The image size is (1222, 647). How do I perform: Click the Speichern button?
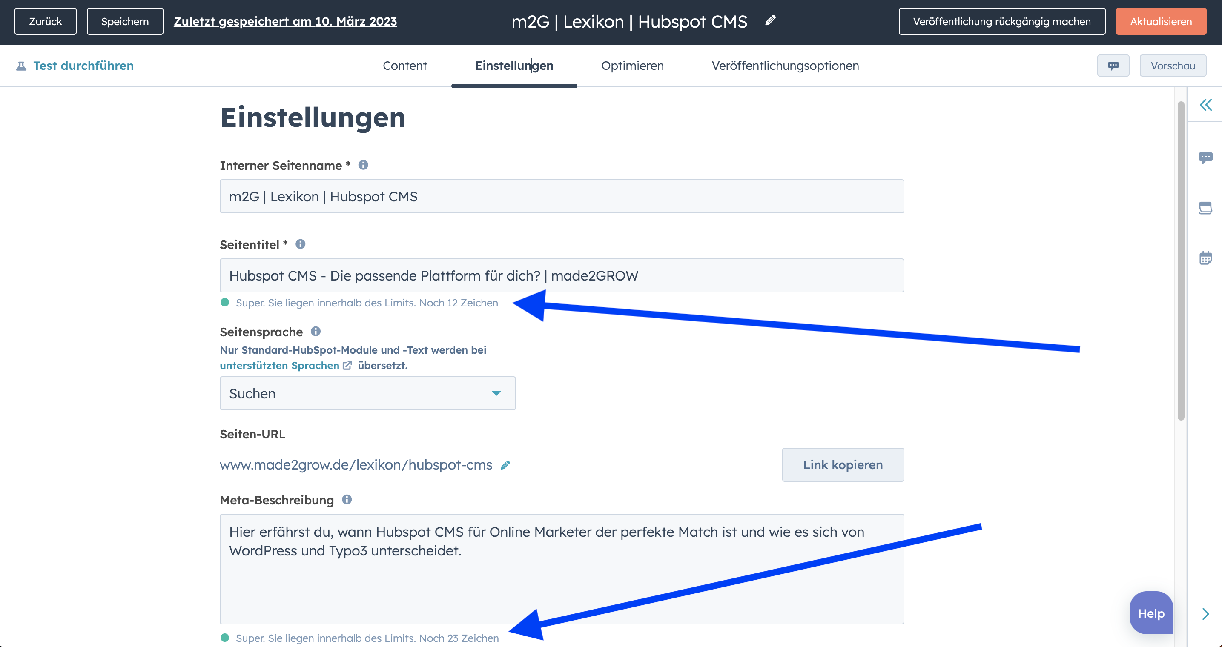coord(125,21)
